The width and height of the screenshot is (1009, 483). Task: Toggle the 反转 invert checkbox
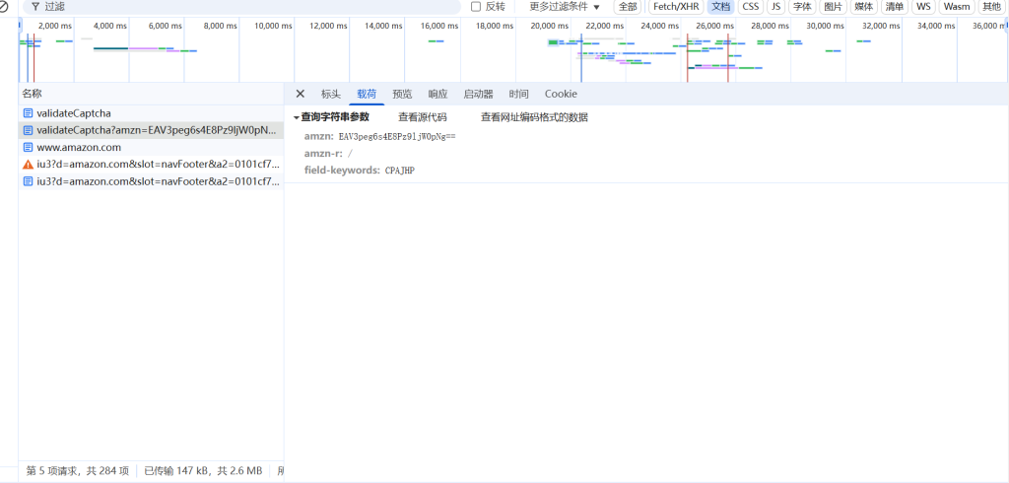tap(477, 6)
